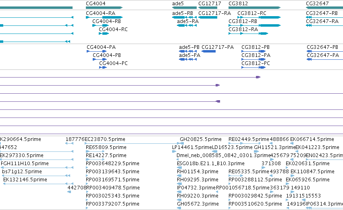Open protein CG3812-PC
343x210 pixels.
pos(256,63)
